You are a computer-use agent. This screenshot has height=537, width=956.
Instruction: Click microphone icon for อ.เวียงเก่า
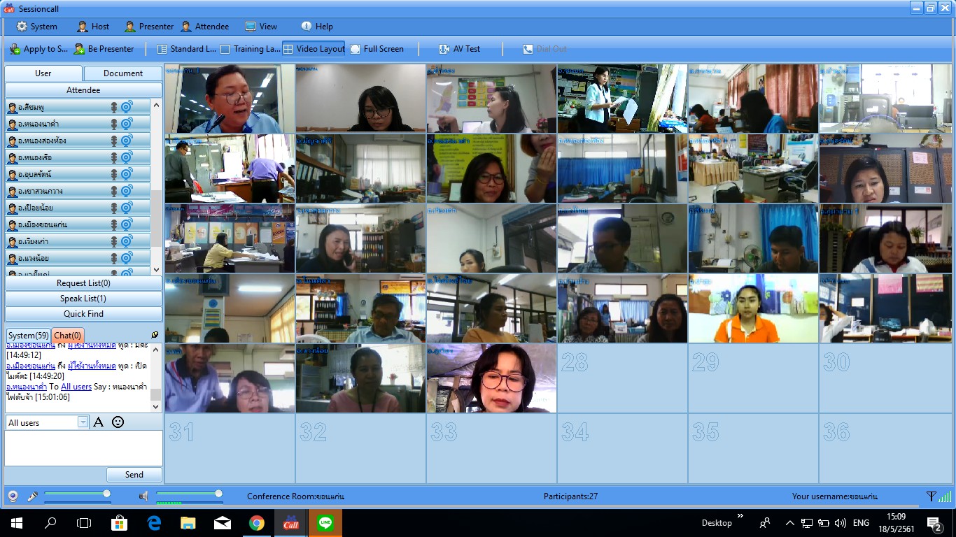click(113, 241)
